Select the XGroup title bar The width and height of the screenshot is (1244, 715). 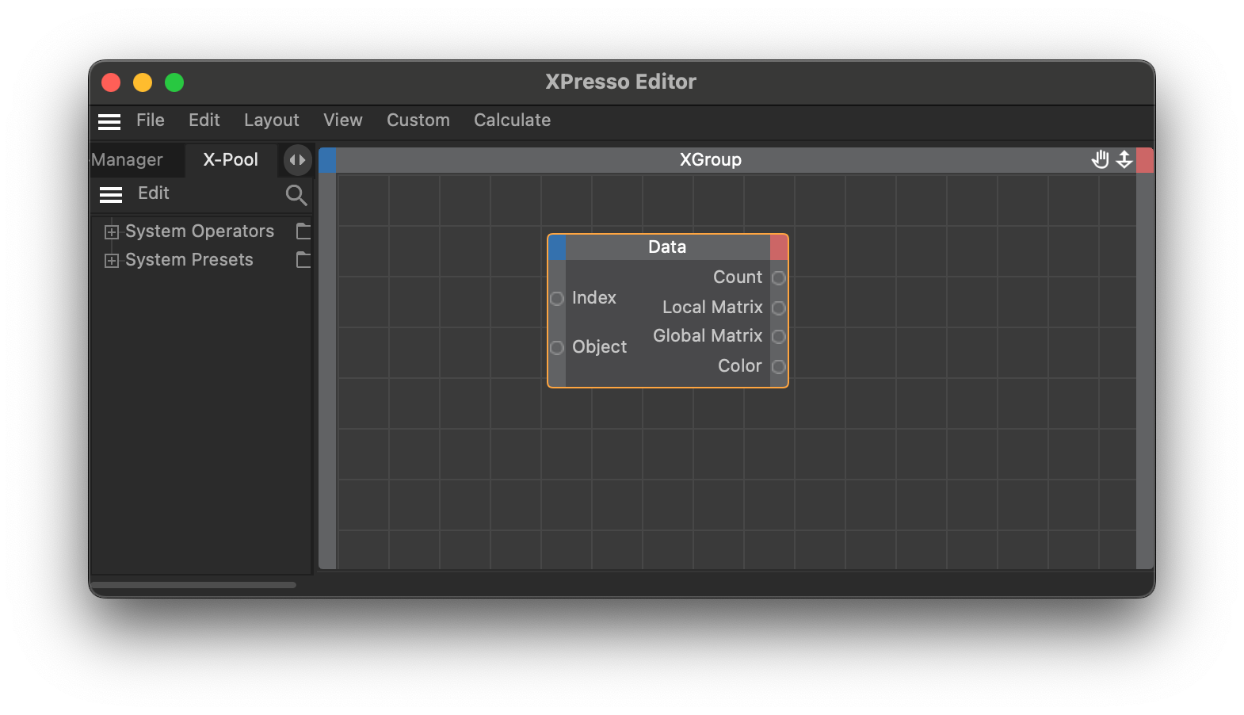coord(711,160)
